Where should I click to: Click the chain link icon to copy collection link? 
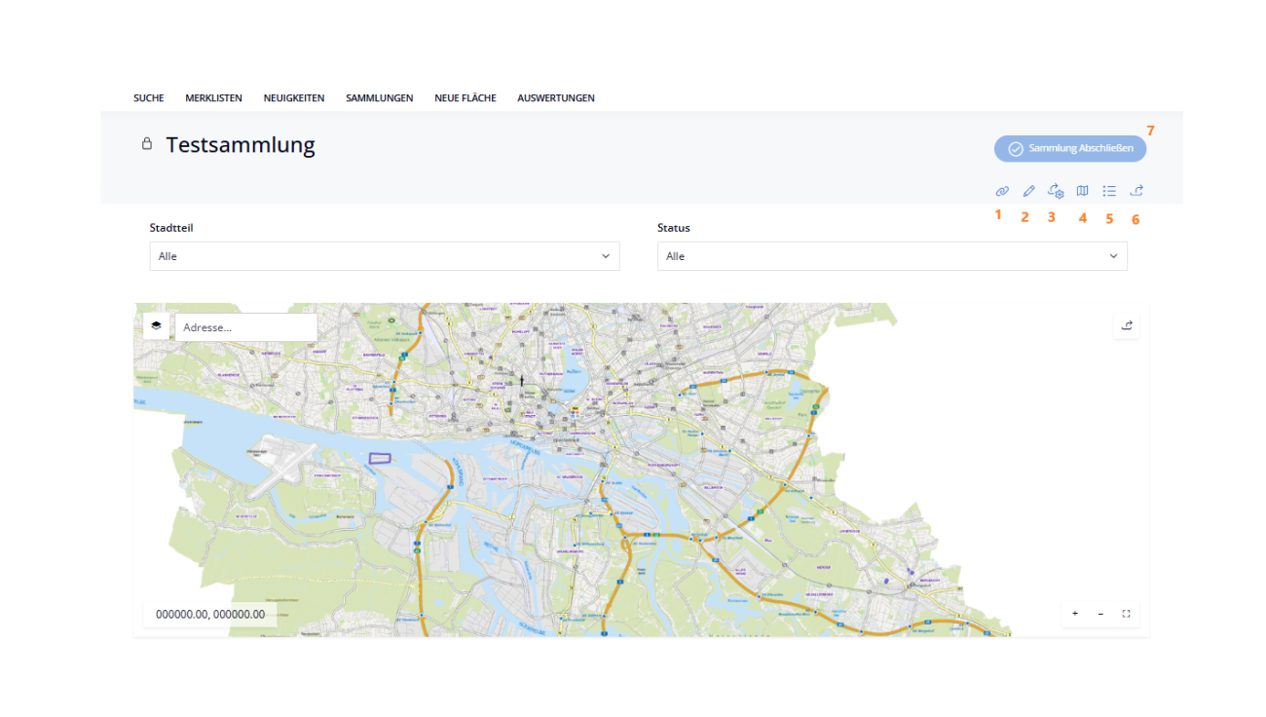point(1001,191)
